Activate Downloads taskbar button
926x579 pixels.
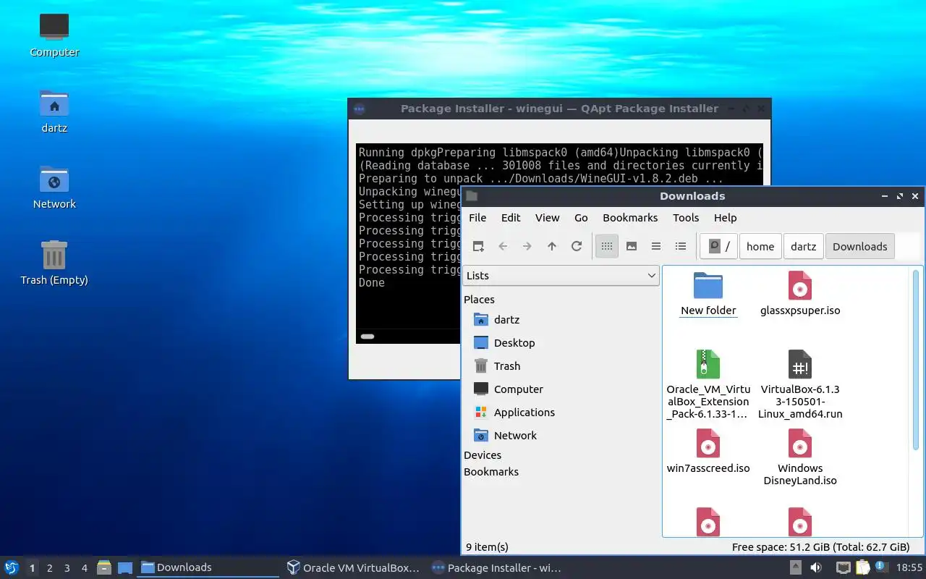[x=208, y=567]
